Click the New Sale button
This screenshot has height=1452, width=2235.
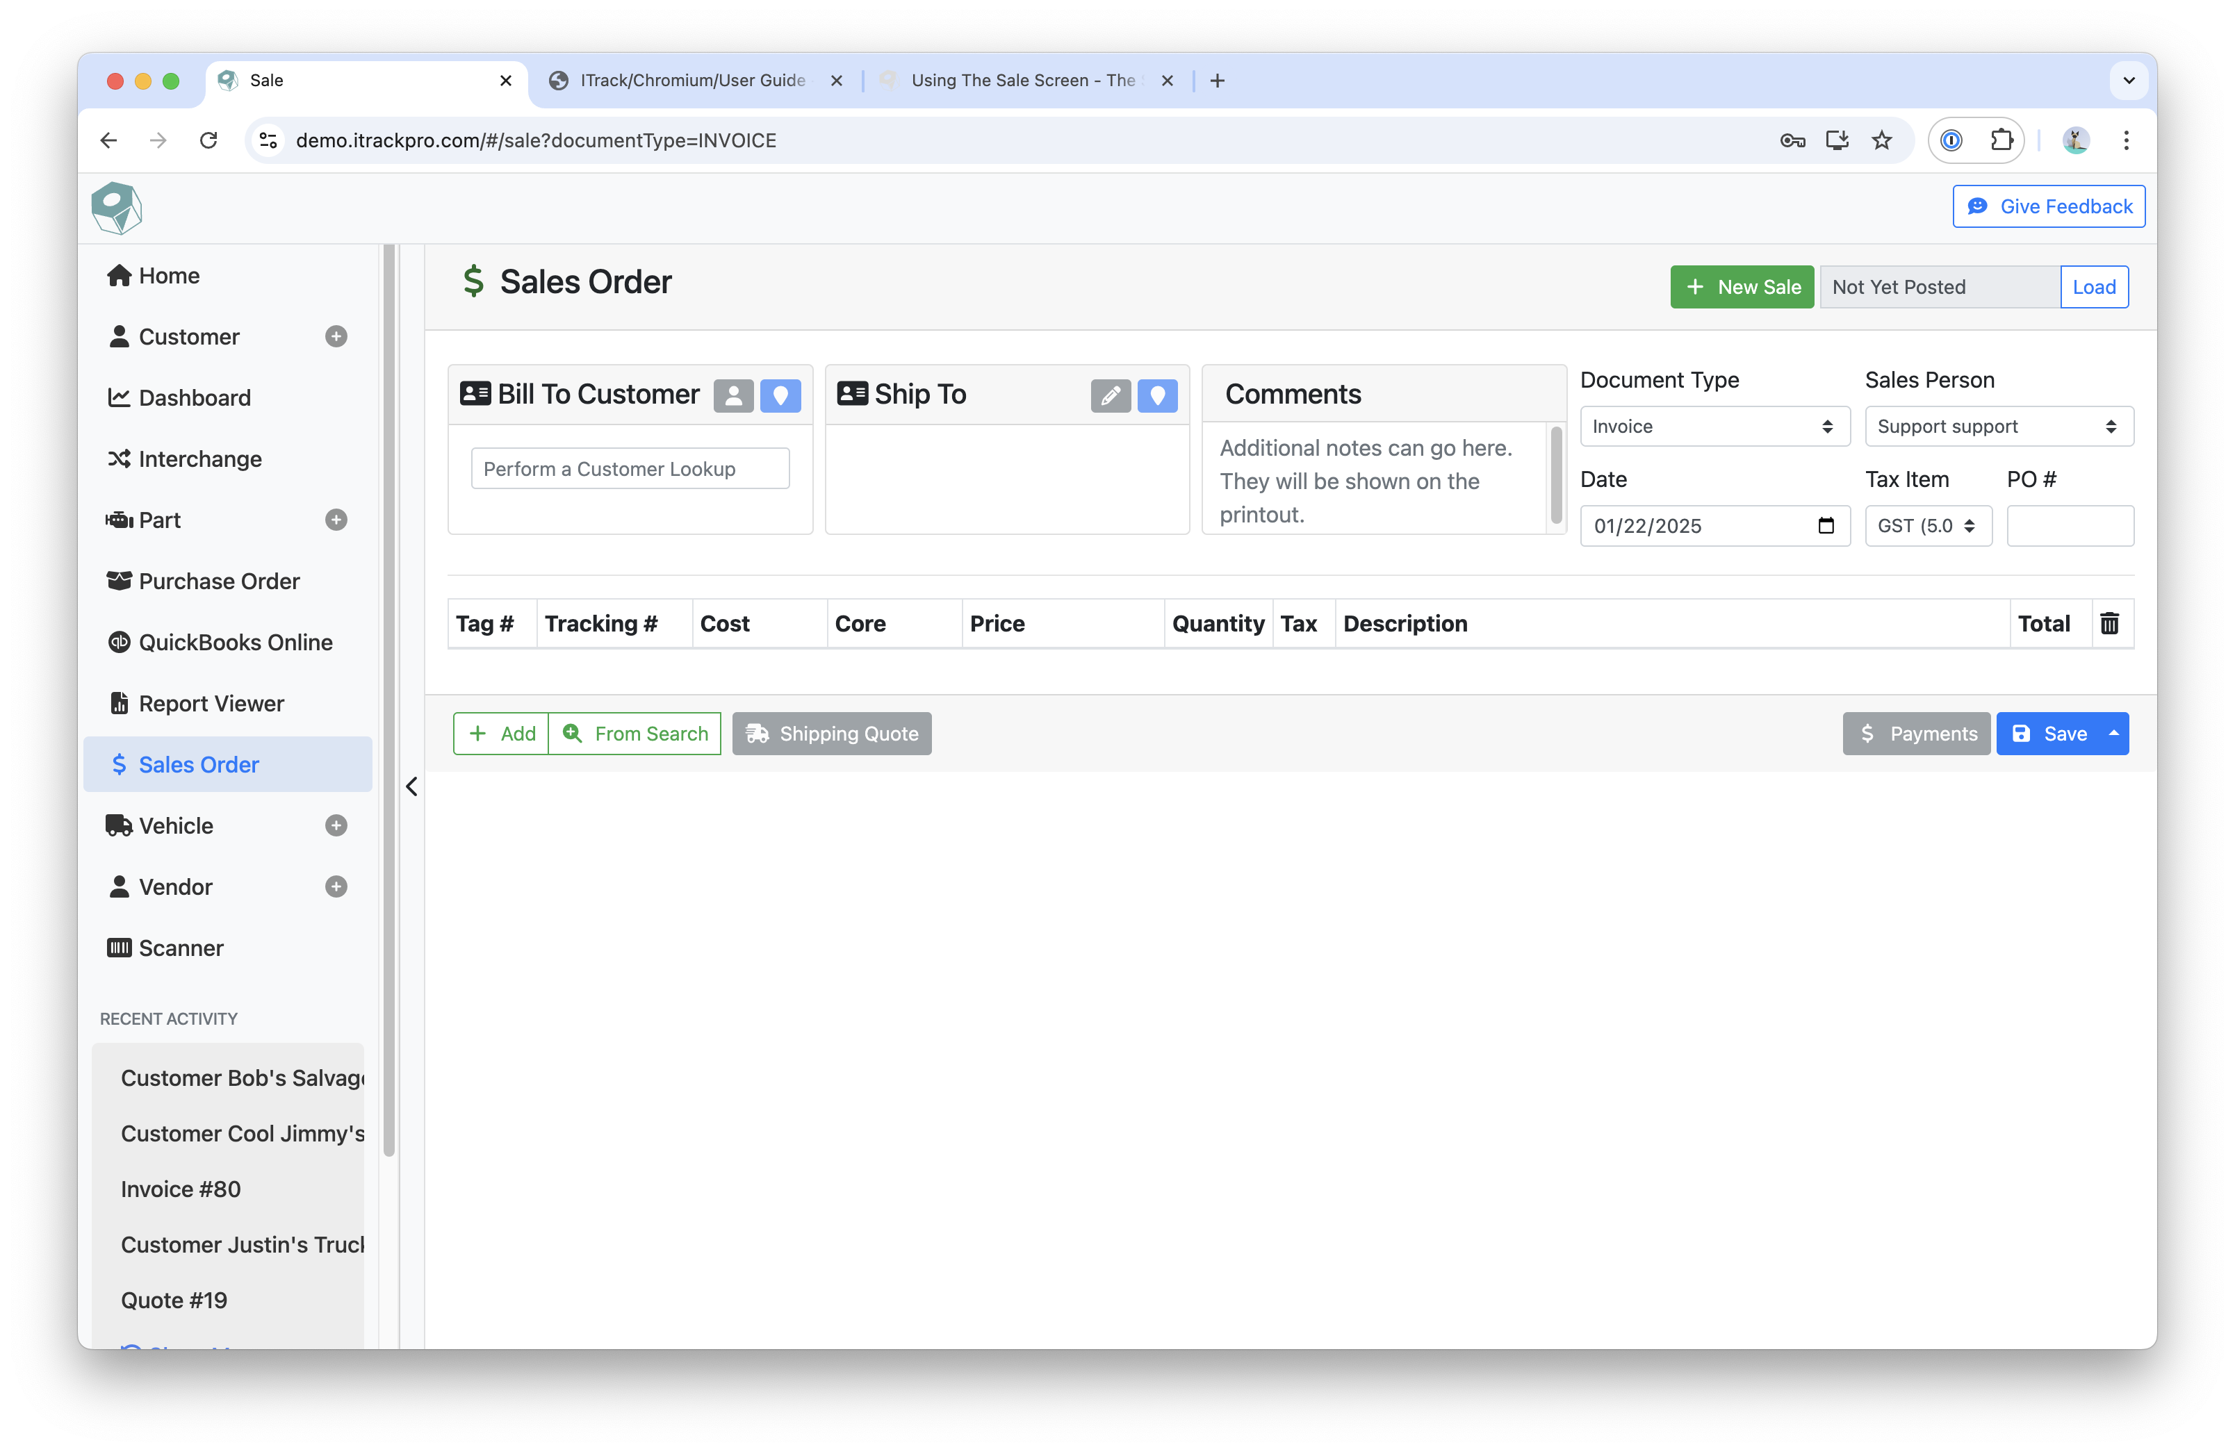click(x=1741, y=287)
